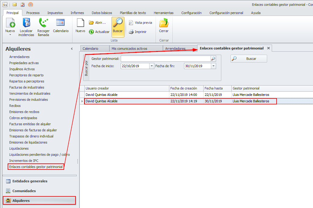Click the Localizar incidencias icon
This screenshot has height=208, width=313.
coord(26,23)
